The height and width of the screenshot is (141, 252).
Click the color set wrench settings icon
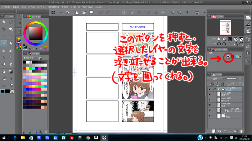pyautogui.click(x=40, y=58)
